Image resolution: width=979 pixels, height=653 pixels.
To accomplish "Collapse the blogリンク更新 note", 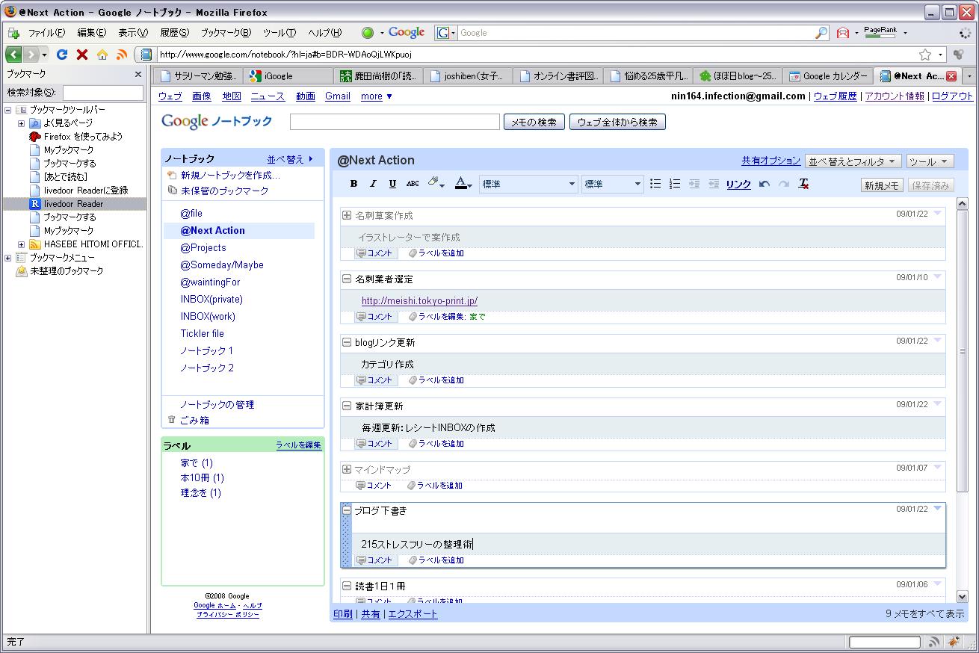I will [x=347, y=342].
